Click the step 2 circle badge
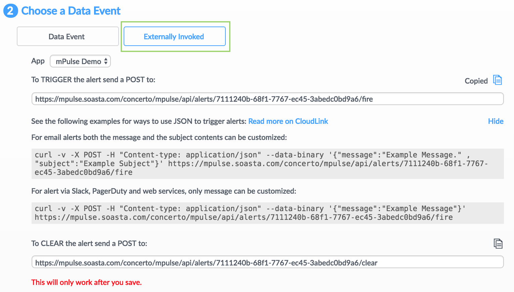This screenshot has height=292, width=514. pyautogui.click(x=10, y=11)
